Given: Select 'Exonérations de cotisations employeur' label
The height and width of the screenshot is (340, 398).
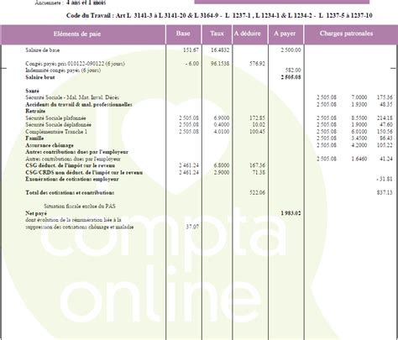Looking at the screenshot, I should 72,179.
